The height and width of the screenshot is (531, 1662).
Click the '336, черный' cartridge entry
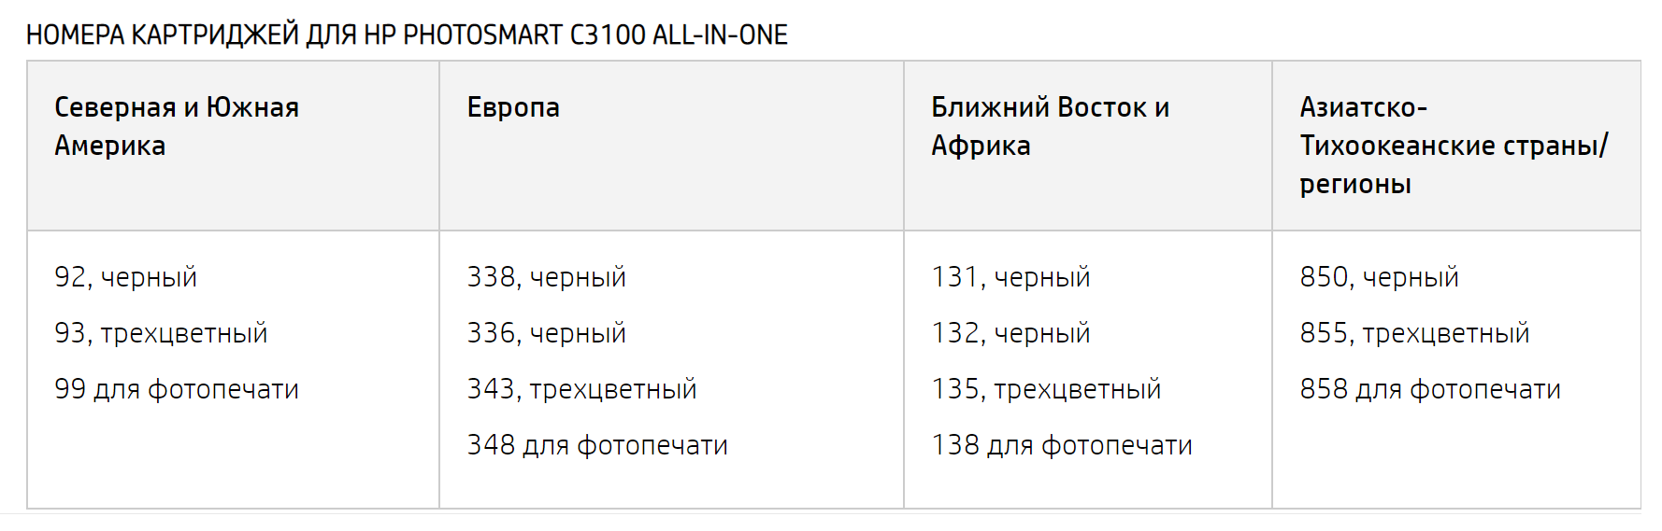pyautogui.click(x=547, y=333)
